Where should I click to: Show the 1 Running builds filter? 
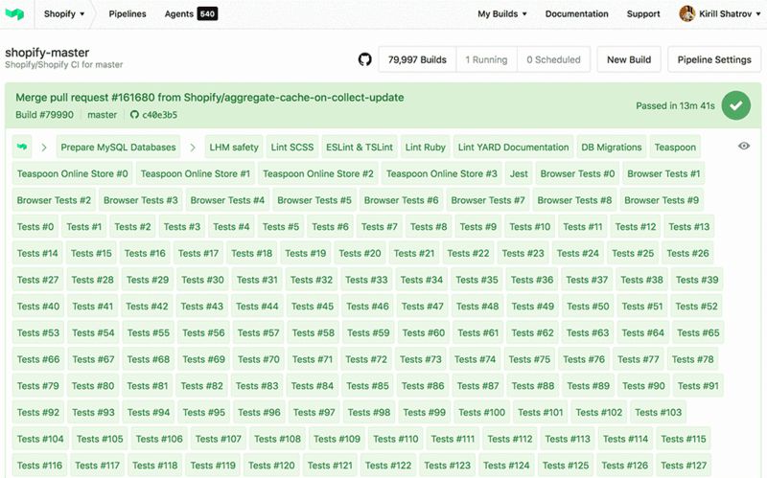486,59
